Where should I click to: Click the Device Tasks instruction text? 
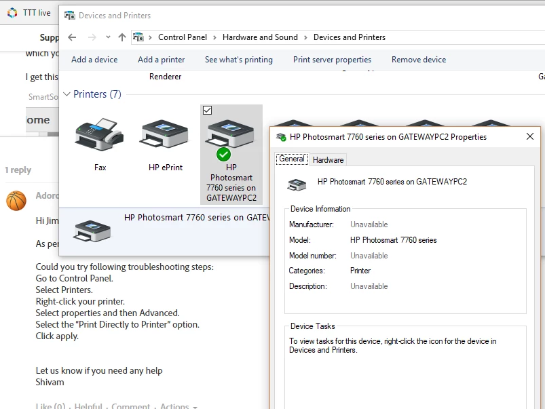[x=392, y=345]
